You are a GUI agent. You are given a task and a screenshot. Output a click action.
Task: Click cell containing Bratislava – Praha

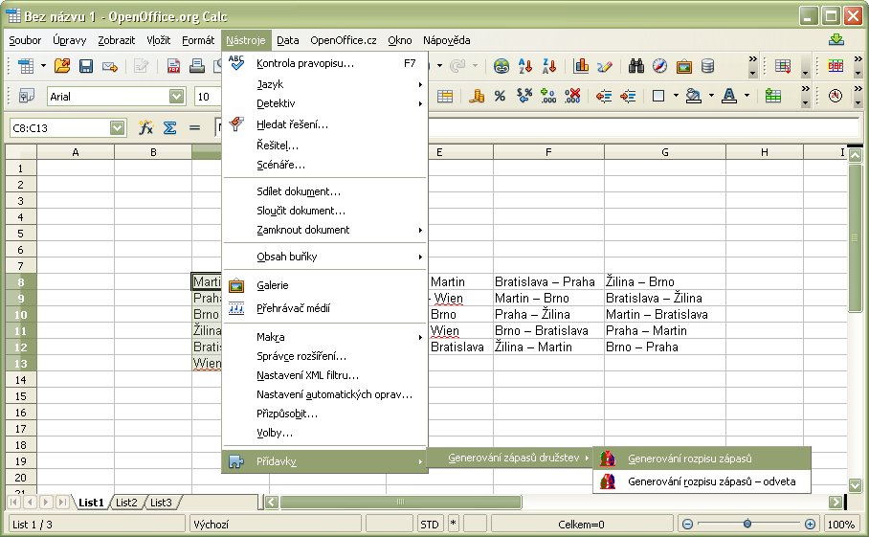tap(548, 281)
